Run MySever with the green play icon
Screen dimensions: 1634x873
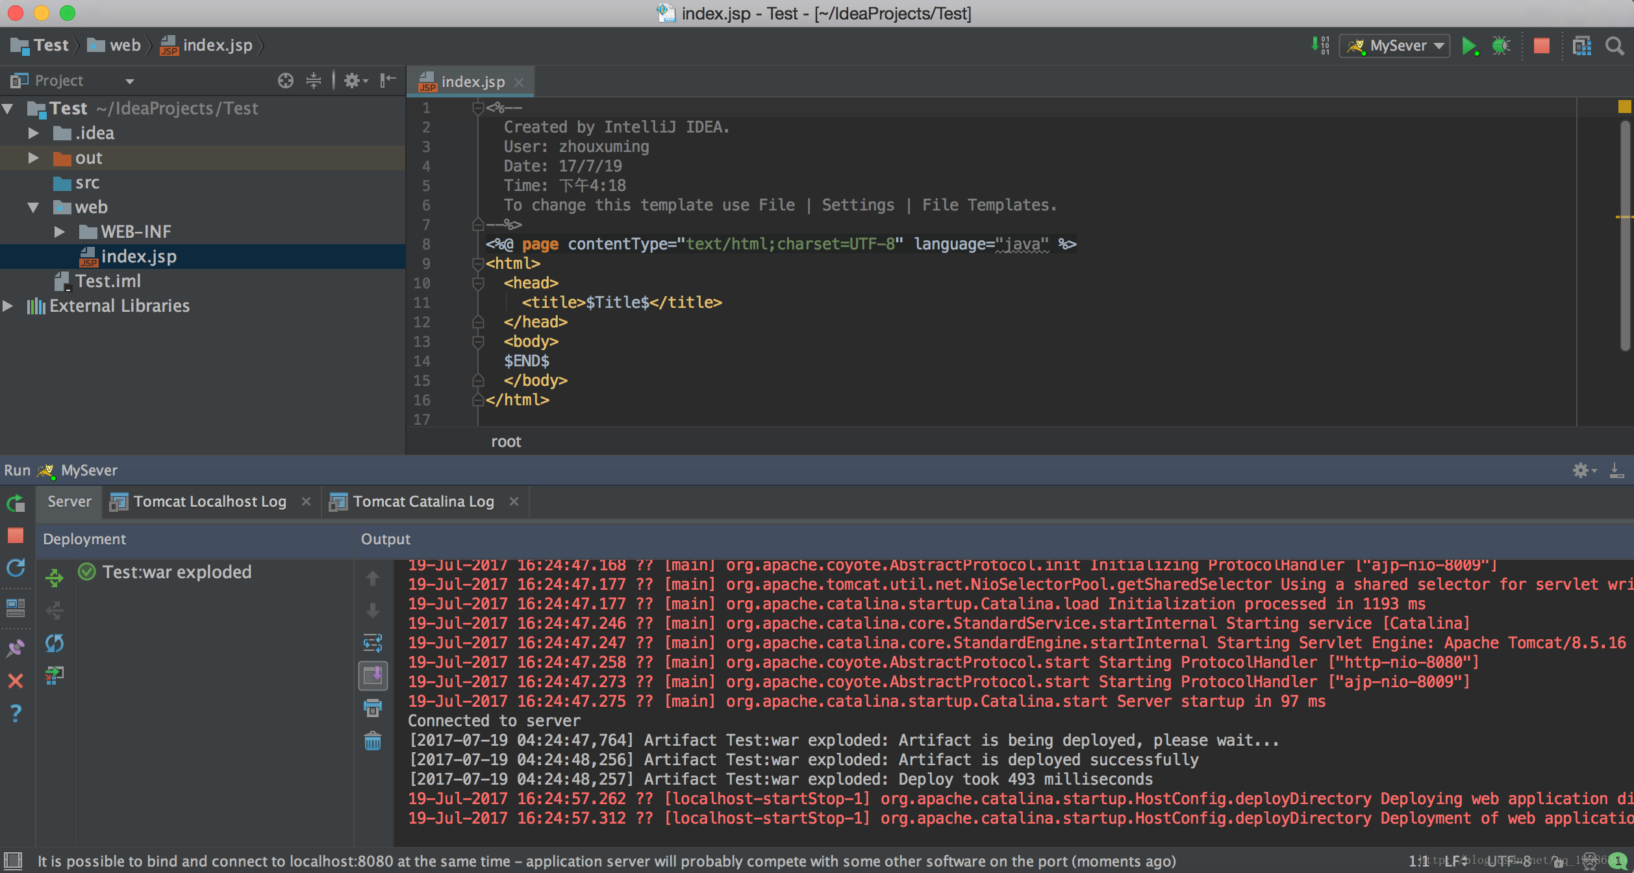1469,46
